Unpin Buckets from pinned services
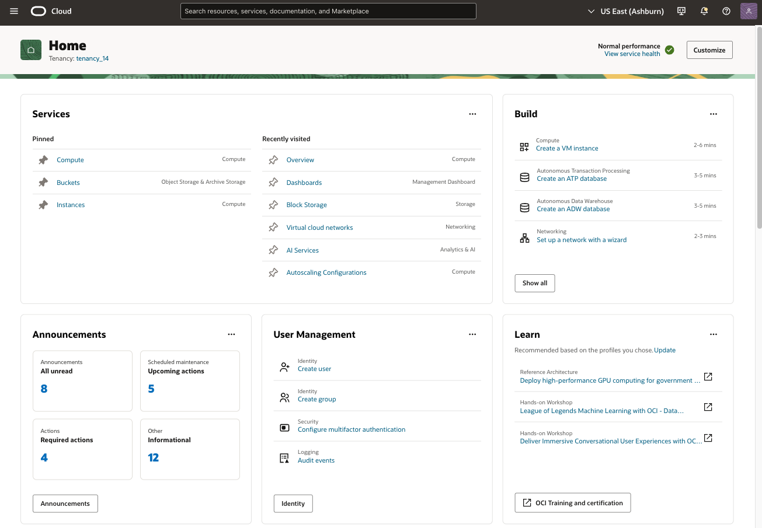Viewport: 762px width, 528px height. coord(43,181)
